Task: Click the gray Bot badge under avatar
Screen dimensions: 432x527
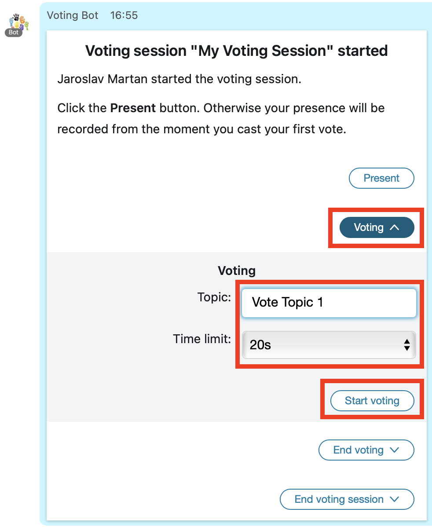Action: tap(14, 33)
